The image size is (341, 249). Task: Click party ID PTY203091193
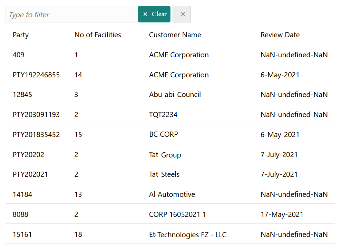coord(36,115)
